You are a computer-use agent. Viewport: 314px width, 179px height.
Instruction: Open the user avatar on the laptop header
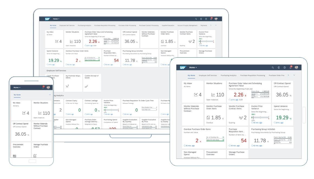216,19
